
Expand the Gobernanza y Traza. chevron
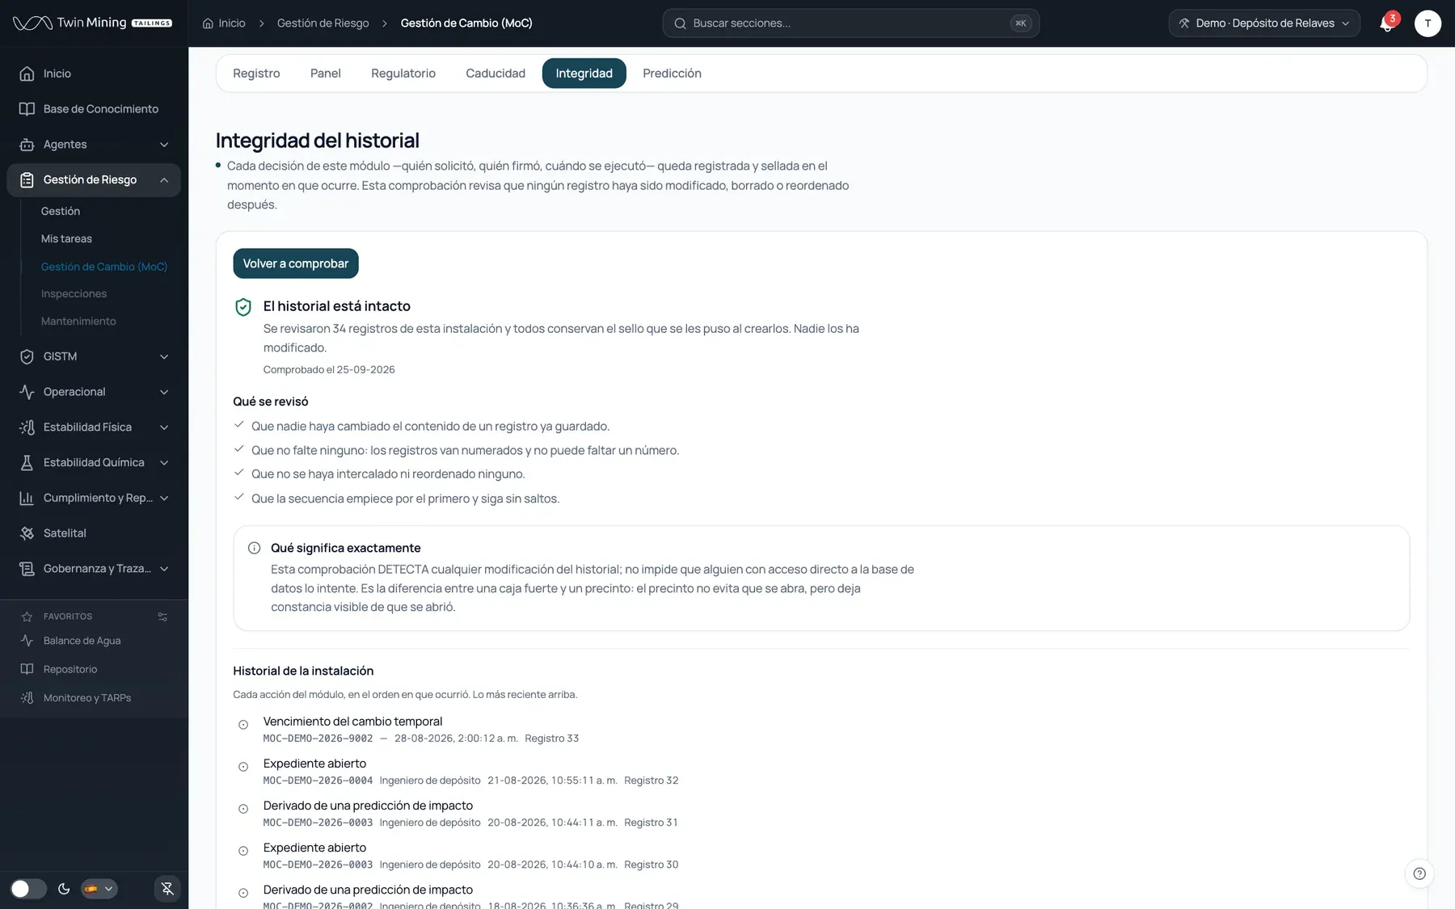pyautogui.click(x=164, y=569)
